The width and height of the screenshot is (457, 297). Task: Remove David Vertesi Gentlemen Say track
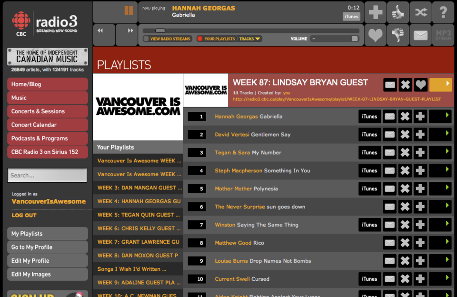pyautogui.click(x=405, y=135)
